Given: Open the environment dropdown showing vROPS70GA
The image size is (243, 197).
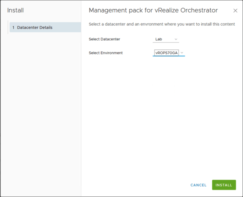Looking at the screenshot, I should [x=169, y=53].
